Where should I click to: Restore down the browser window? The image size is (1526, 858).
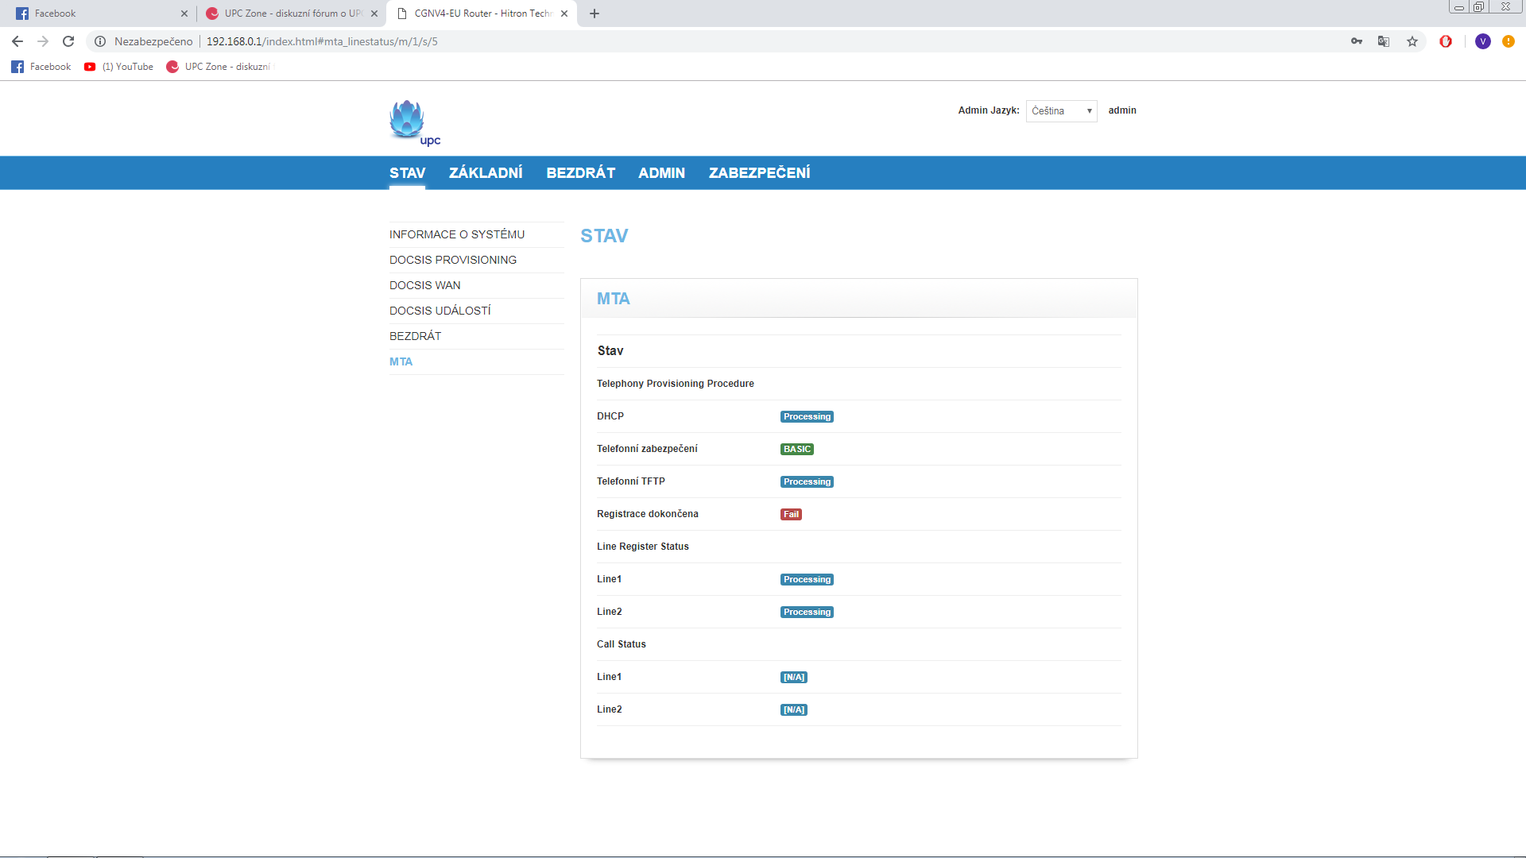click(x=1478, y=7)
